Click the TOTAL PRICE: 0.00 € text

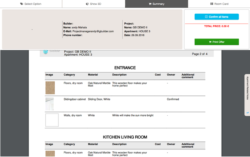(217, 26)
